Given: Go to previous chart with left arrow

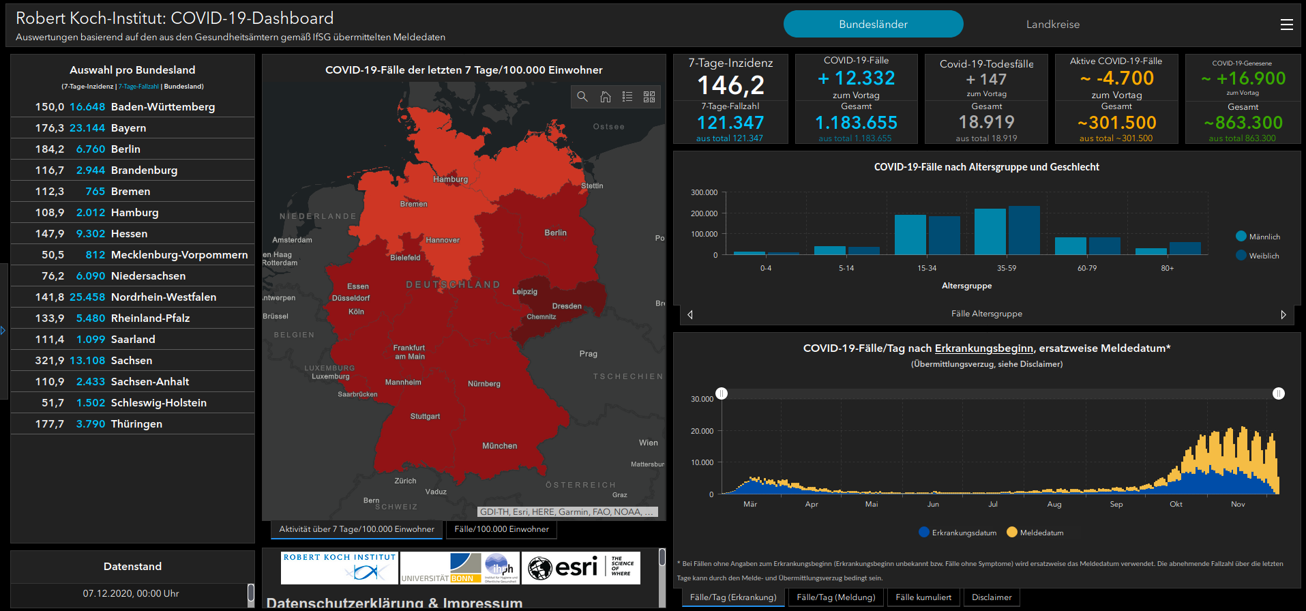Looking at the screenshot, I should click(690, 314).
